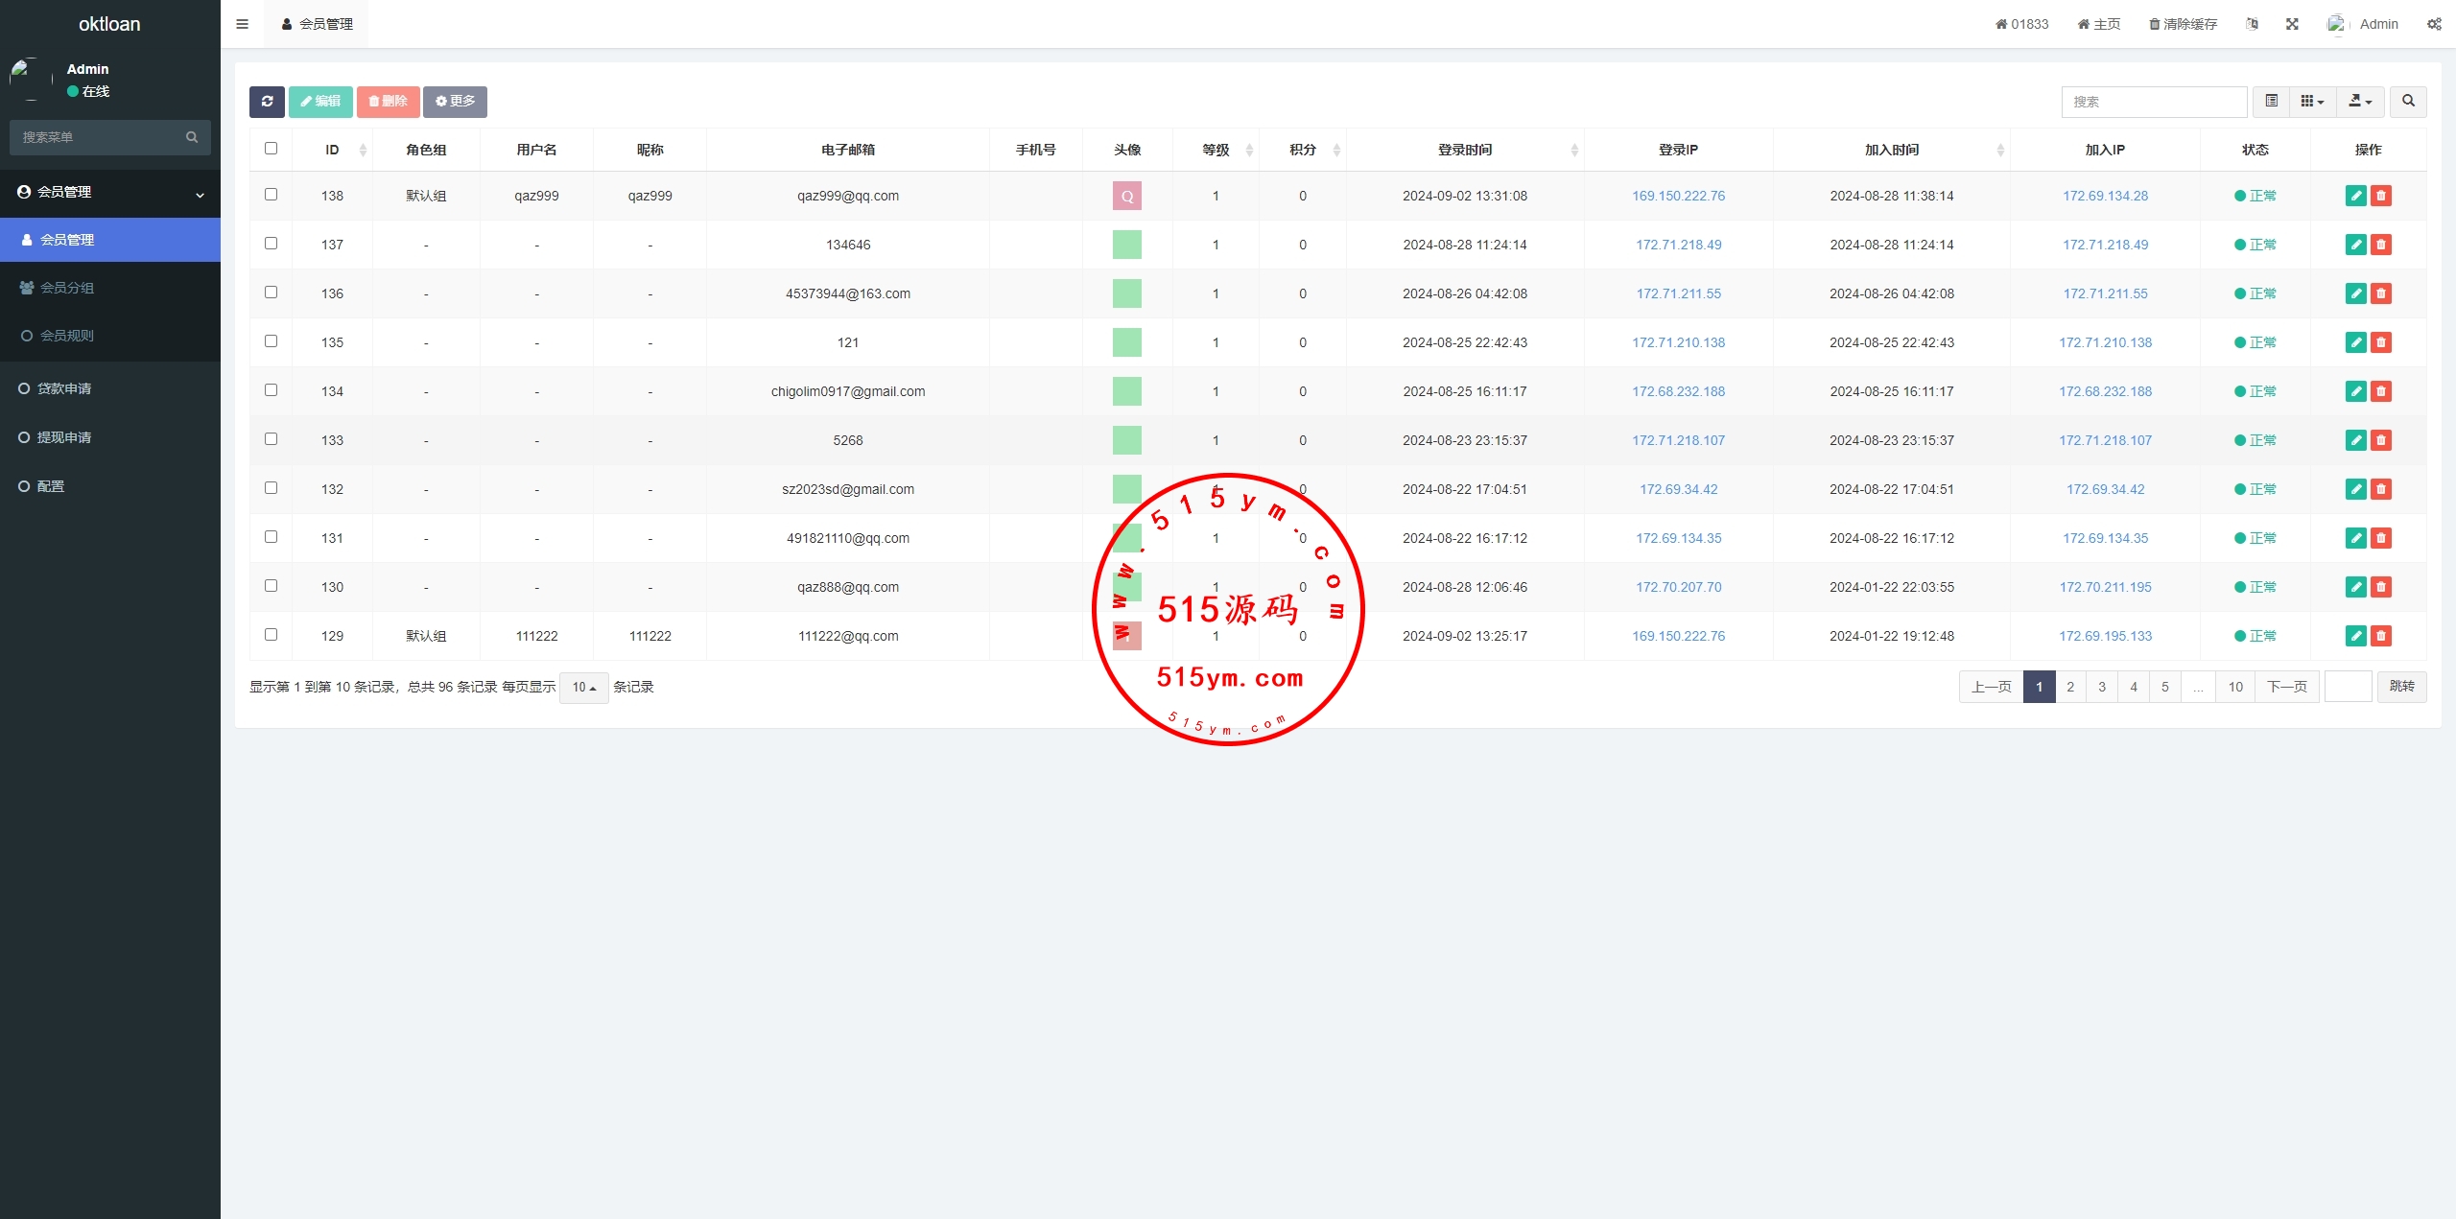Open the settings cogs icon at the top right

[x=2434, y=24]
